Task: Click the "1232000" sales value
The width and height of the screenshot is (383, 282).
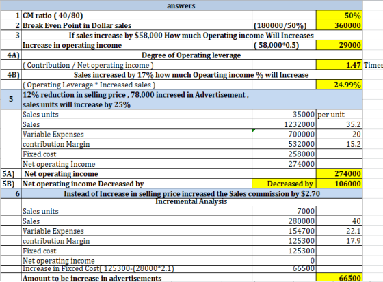Action: click(284, 124)
